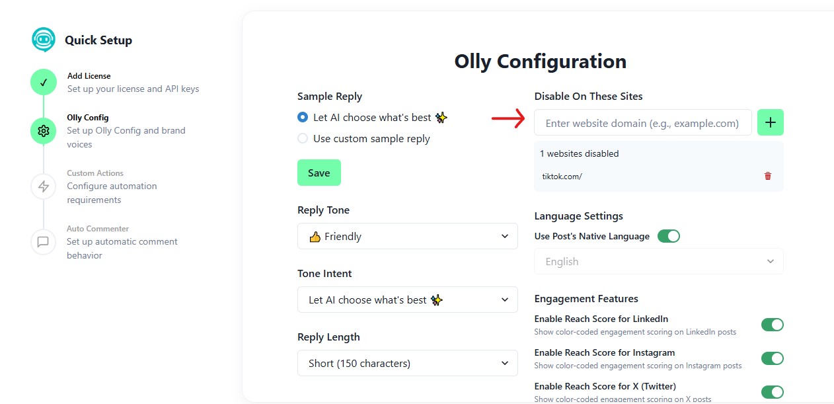Click the Olly robot logo icon
The width and height of the screenshot is (834, 404).
point(43,40)
